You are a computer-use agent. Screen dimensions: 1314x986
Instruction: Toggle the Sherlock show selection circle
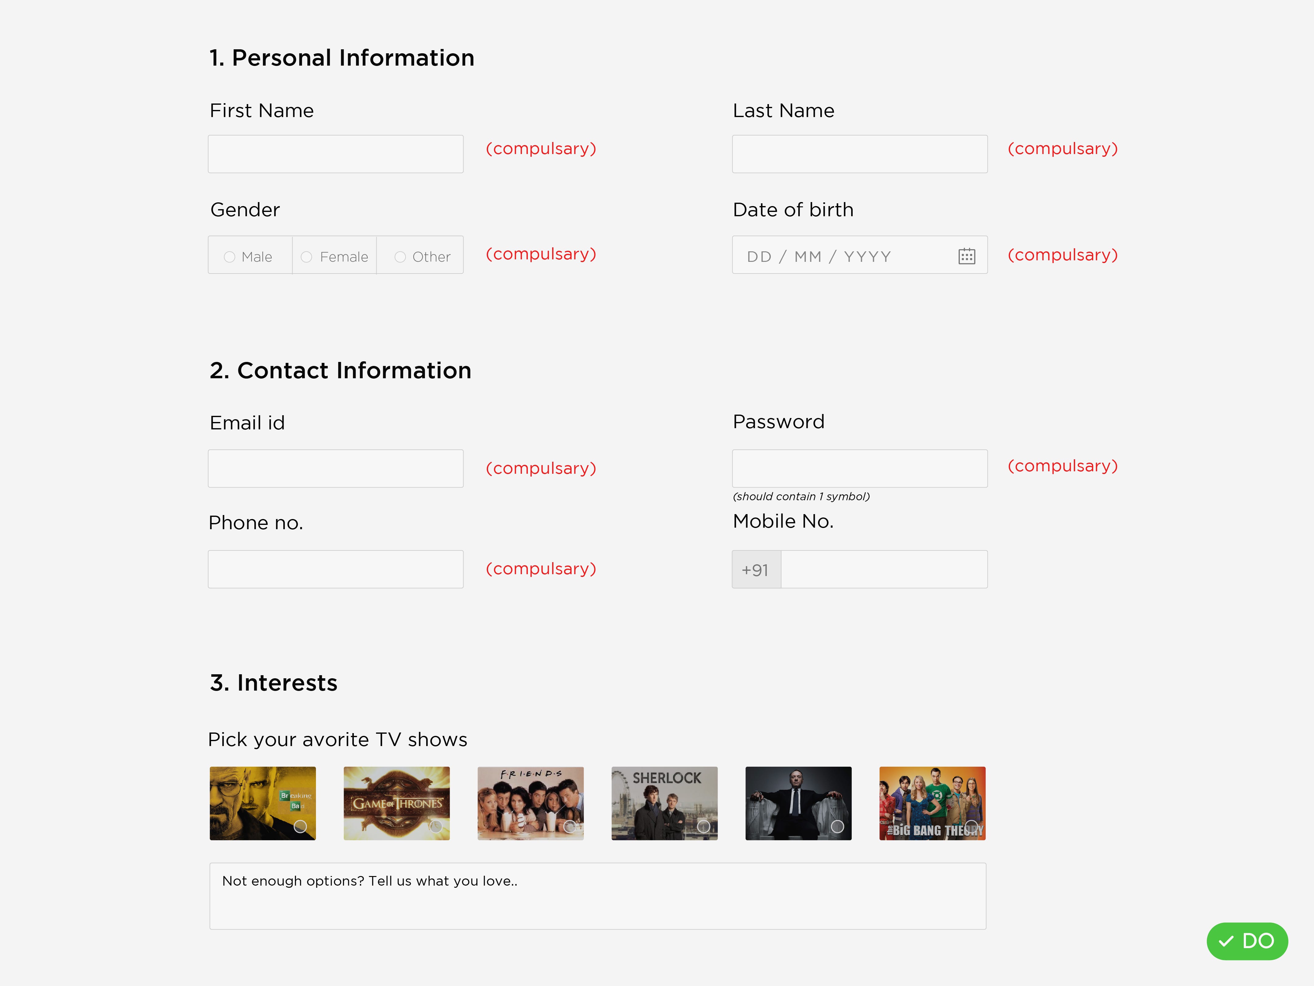point(703,826)
